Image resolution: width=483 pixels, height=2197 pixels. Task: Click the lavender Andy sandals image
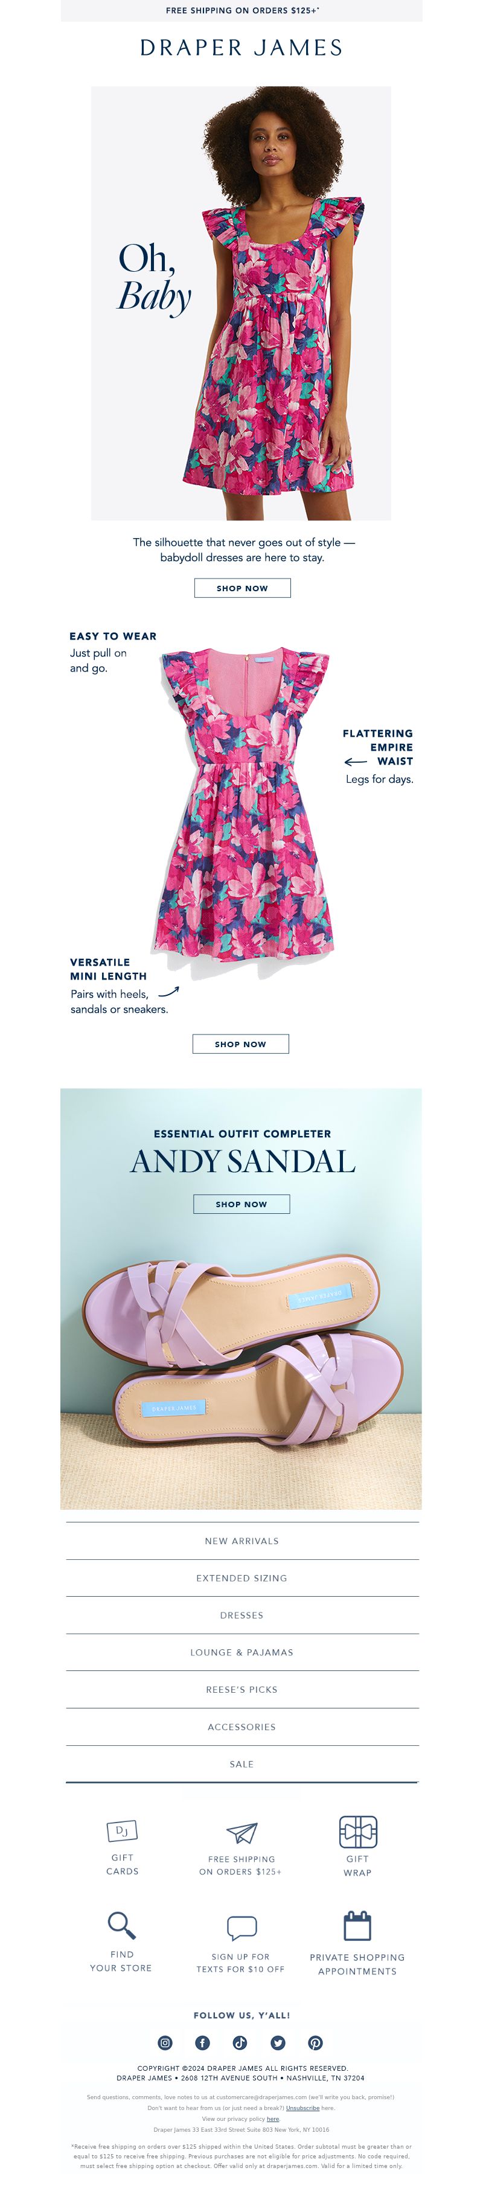pyautogui.click(x=242, y=1352)
